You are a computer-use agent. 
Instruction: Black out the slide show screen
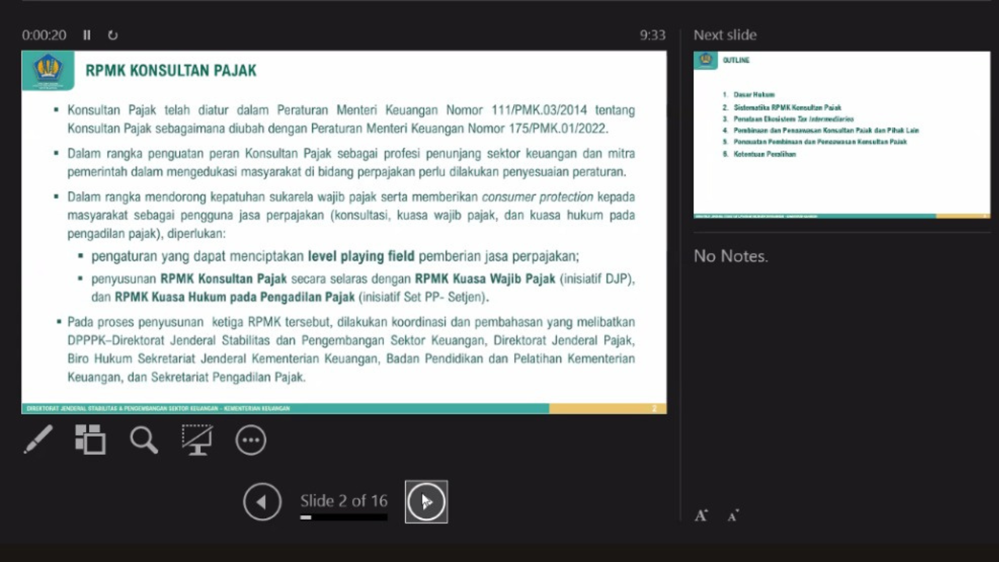pos(197,440)
